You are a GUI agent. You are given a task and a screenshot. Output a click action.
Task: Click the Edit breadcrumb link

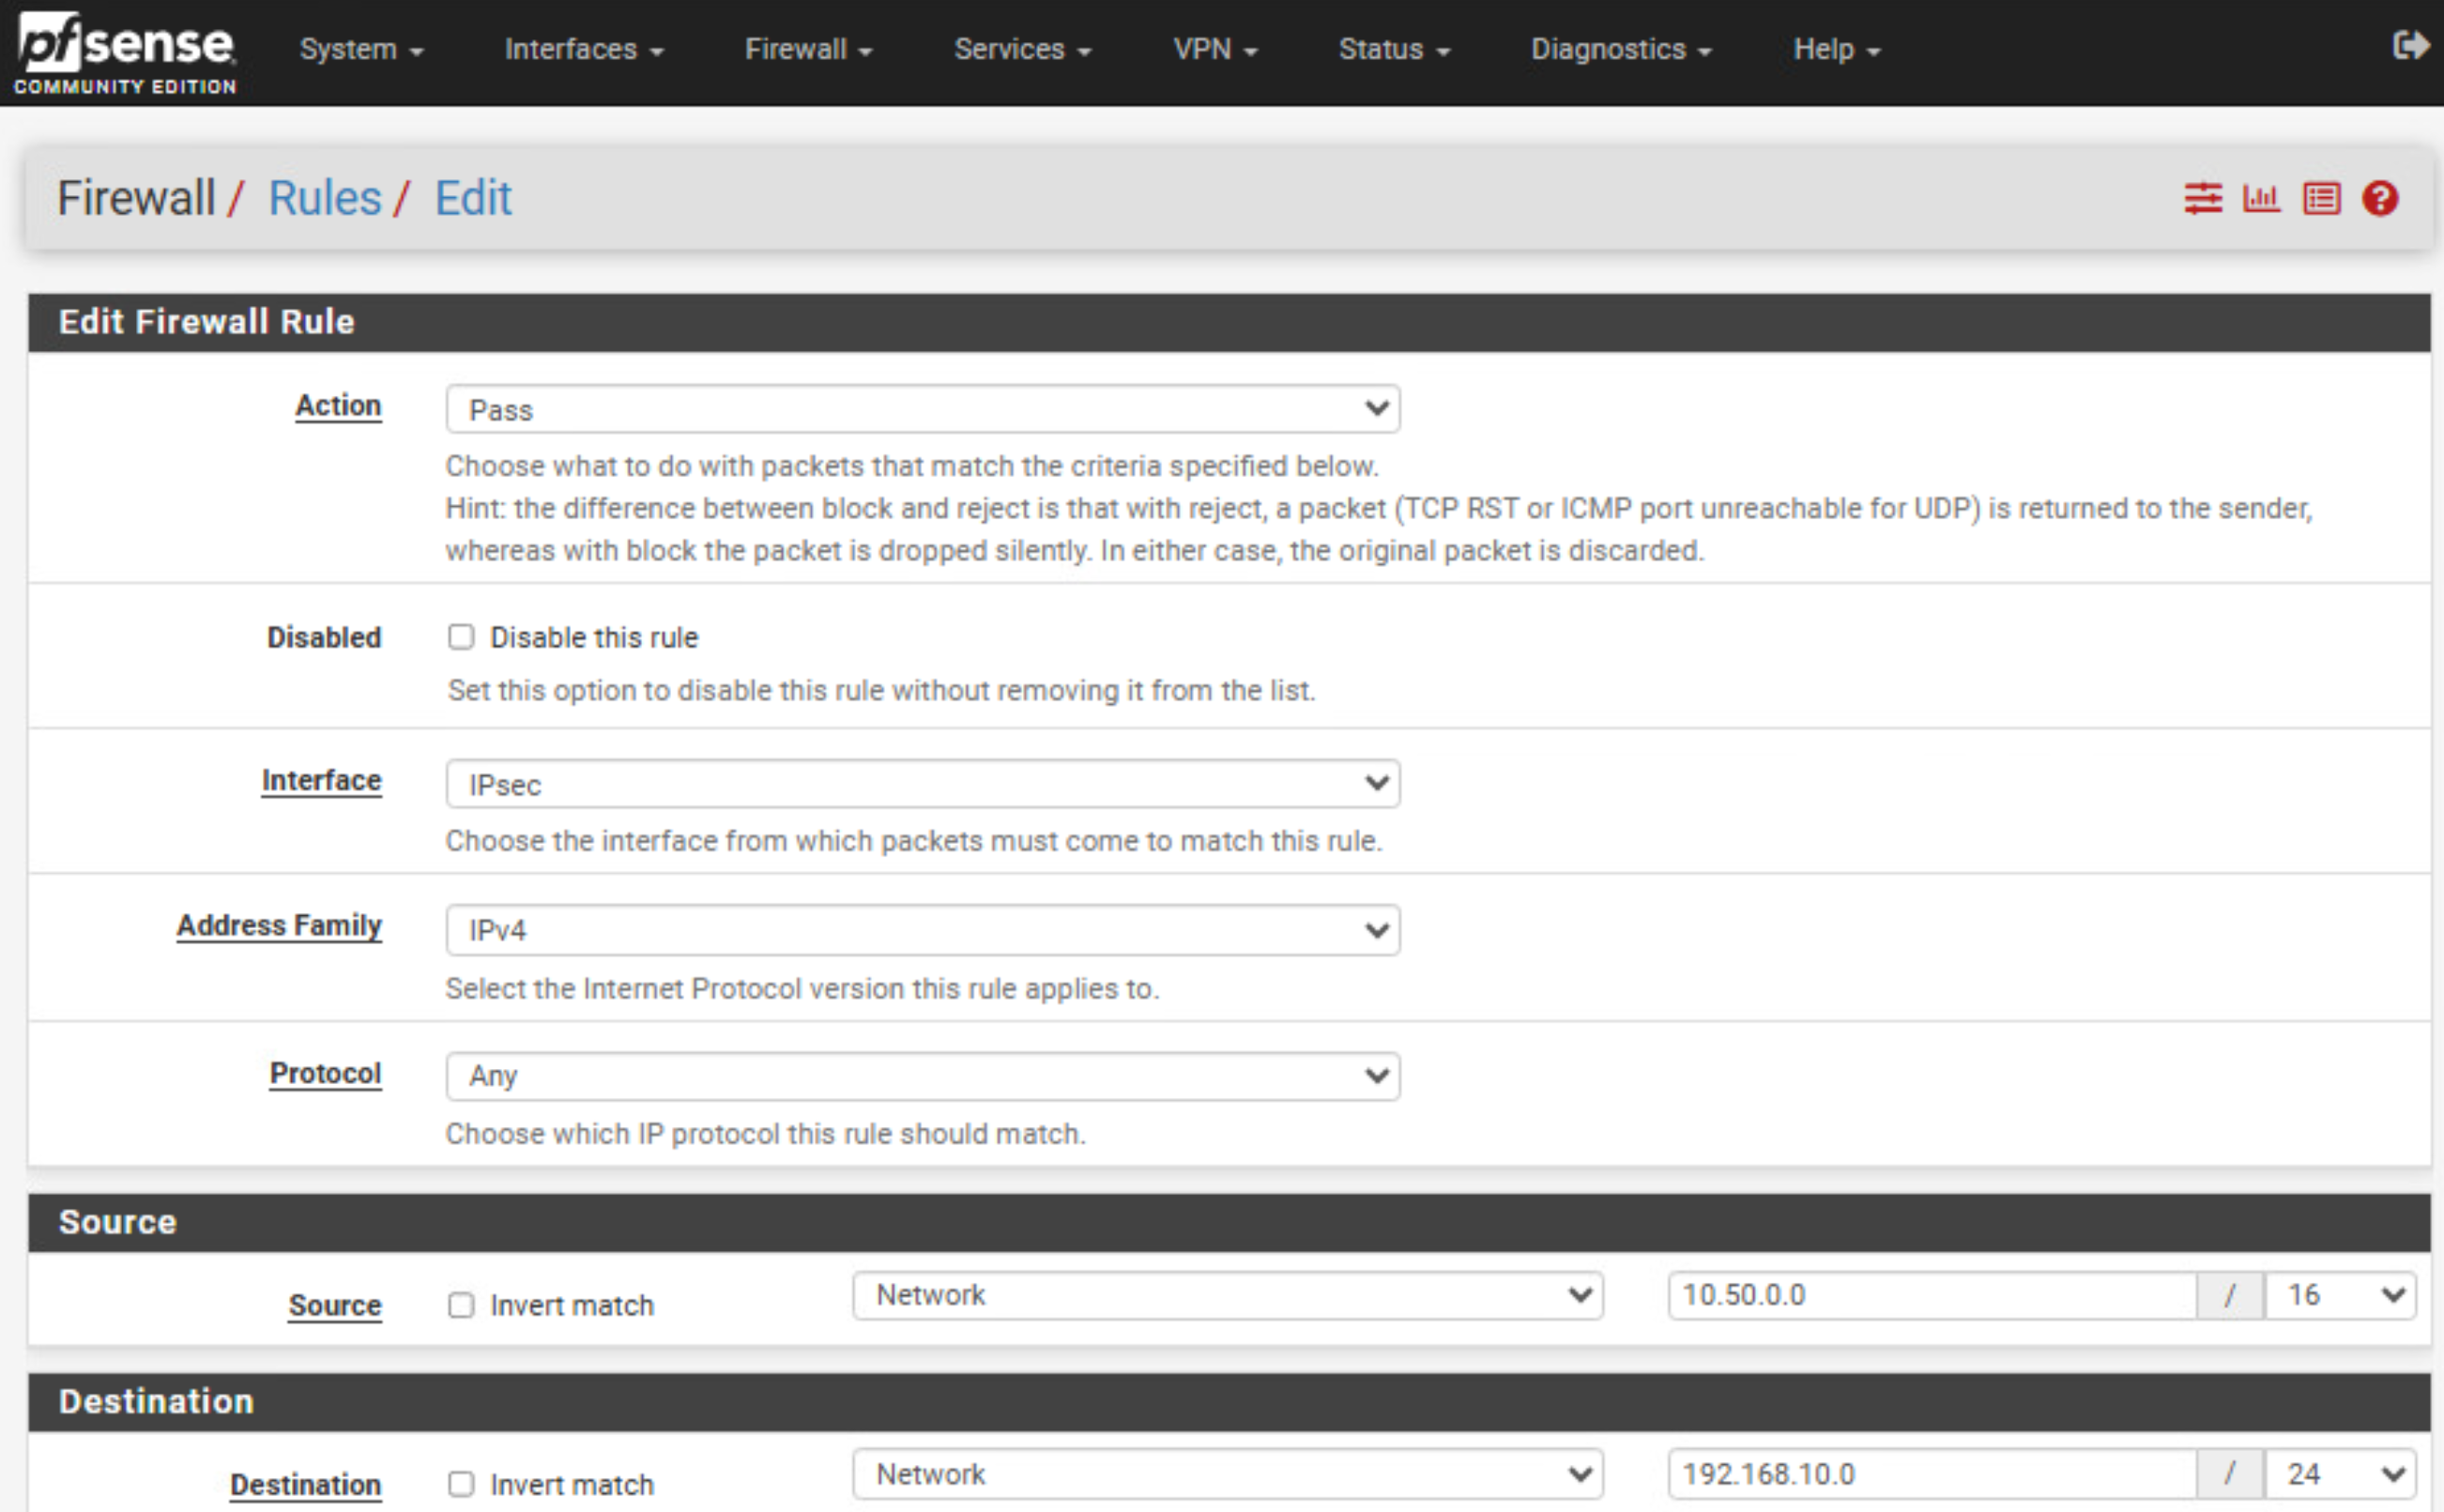pyautogui.click(x=473, y=198)
